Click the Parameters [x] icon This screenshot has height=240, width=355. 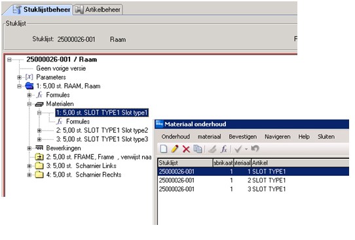pos(29,77)
